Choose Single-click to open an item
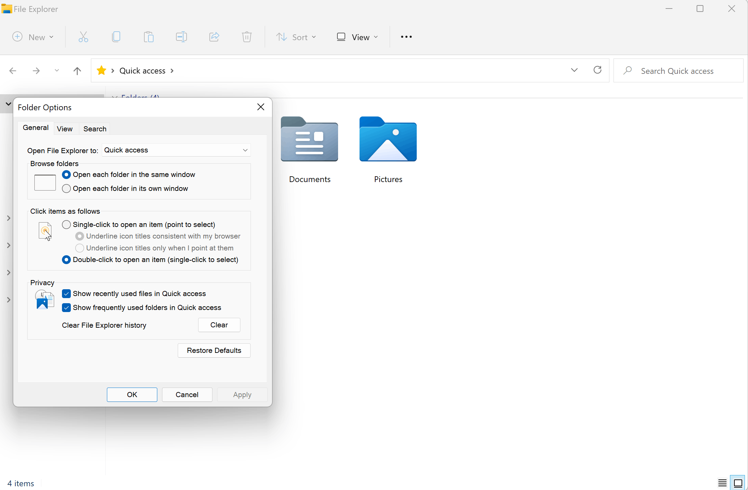The width and height of the screenshot is (748, 490). pyautogui.click(x=66, y=225)
